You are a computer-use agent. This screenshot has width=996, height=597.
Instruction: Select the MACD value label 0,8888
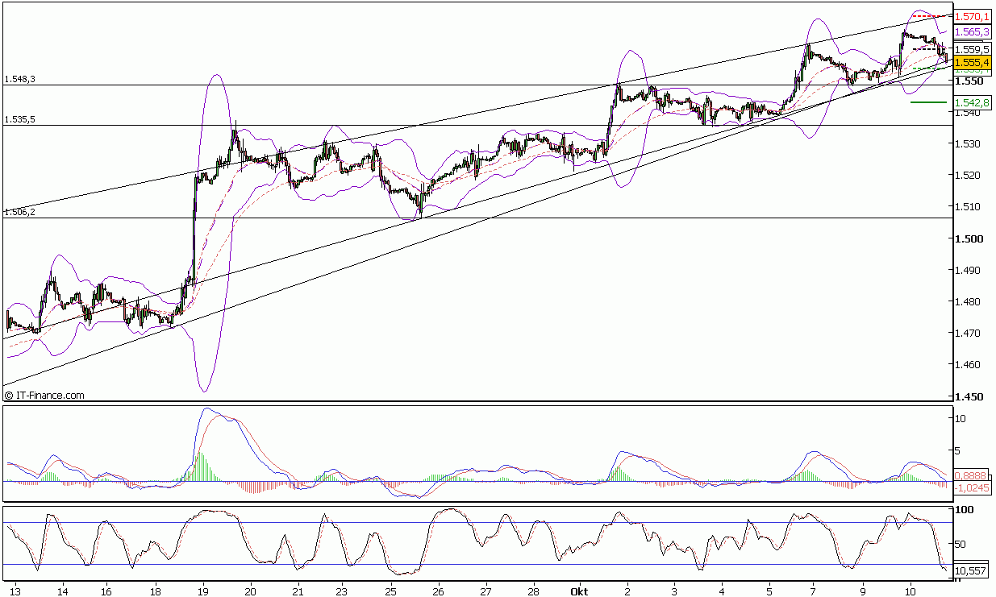coord(970,475)
